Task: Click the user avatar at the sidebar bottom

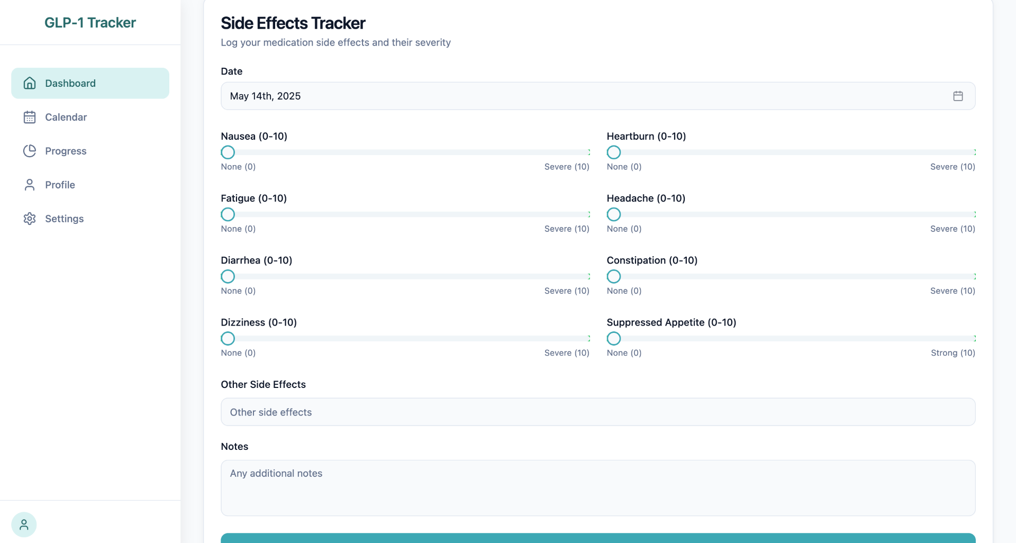Action: [24, 524]
